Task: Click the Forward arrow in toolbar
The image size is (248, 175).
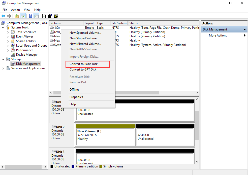Action: point(9,16)
